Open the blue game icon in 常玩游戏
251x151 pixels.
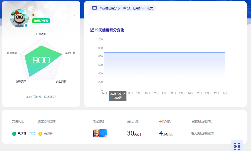(x=103, y=133)
